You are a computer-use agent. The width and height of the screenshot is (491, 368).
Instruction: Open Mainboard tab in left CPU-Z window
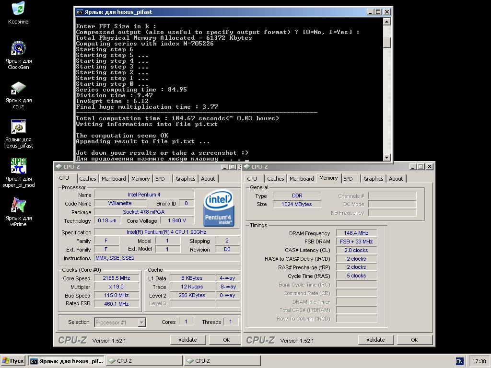coord(114,179)
